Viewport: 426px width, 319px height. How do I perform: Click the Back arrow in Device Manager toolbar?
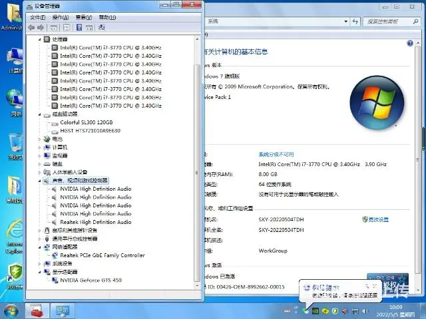pos(31,28)
